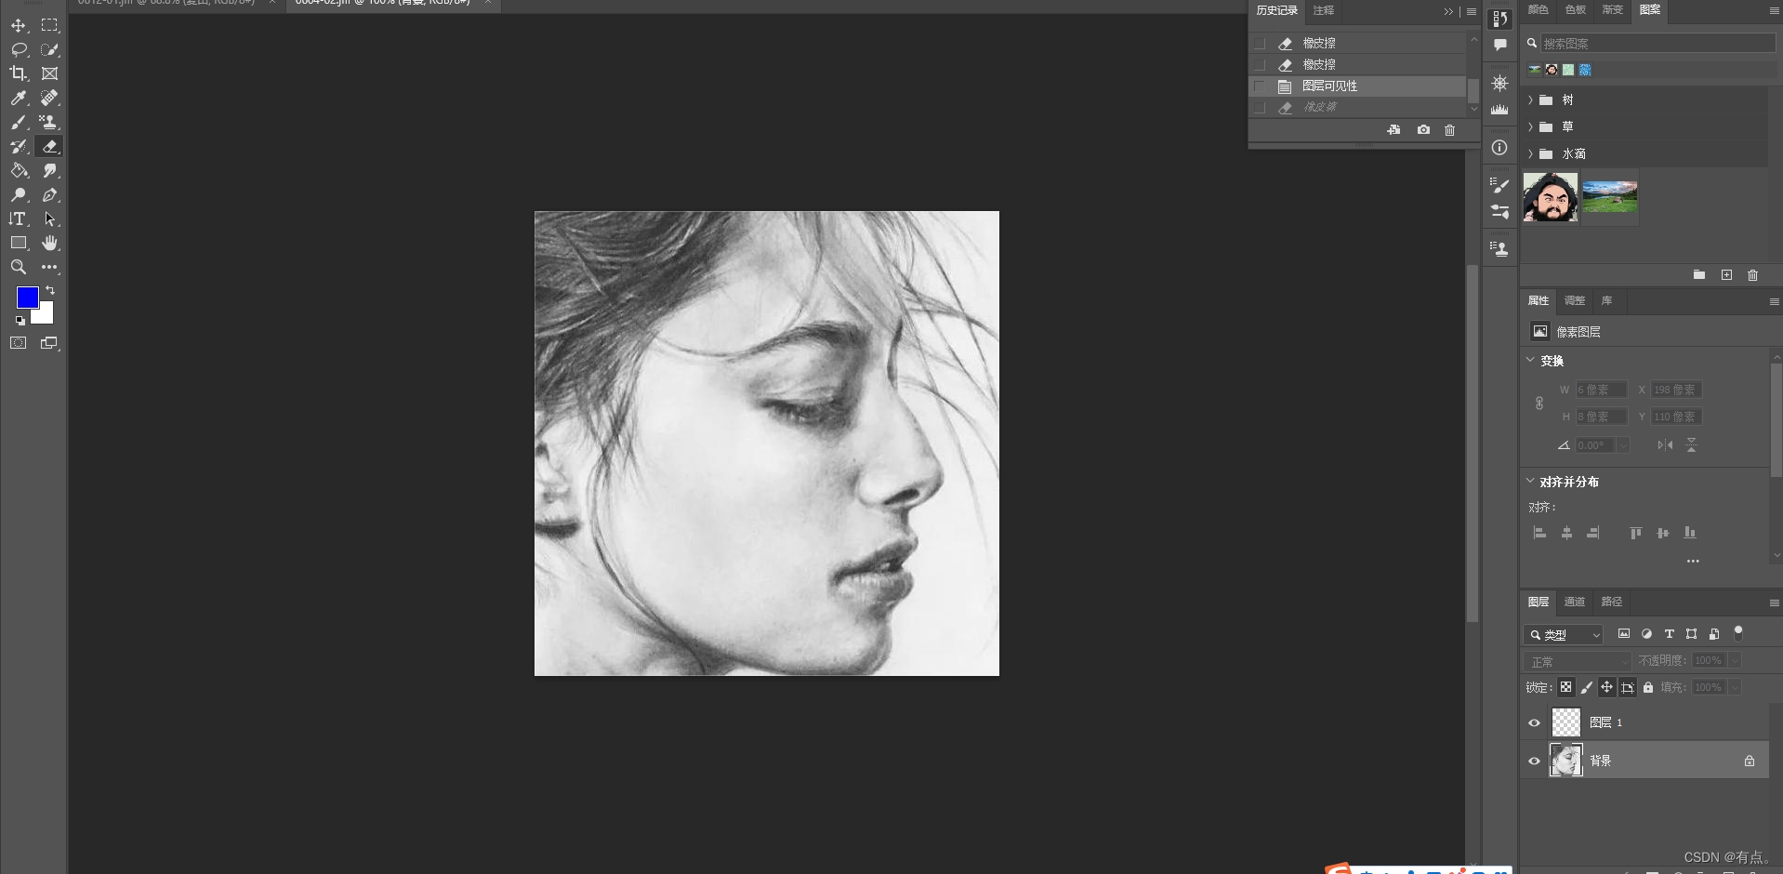Select the Quick Selection tool
1783x874 pixels.
pyautogui.click(x=49, y=49)
